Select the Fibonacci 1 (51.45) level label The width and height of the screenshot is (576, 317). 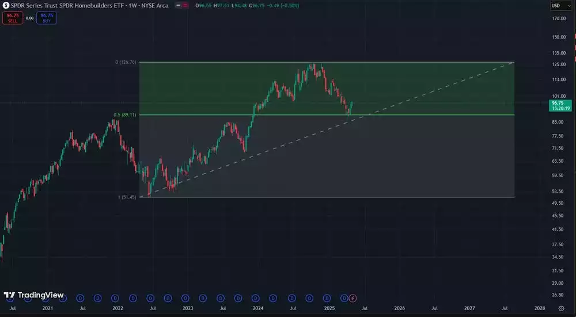point(127,197)
